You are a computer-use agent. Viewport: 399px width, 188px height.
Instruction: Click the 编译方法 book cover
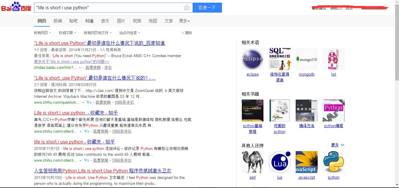(307, 110)
